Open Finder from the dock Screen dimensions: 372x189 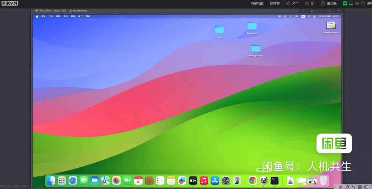(x=51, y=180)
